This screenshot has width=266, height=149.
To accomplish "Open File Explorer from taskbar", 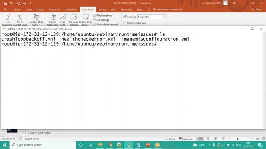I will 100,145.
